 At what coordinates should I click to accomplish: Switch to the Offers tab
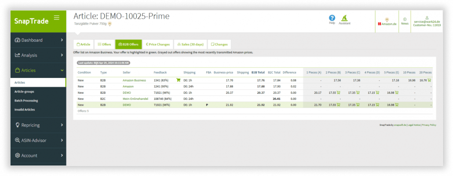coord(104,44)
